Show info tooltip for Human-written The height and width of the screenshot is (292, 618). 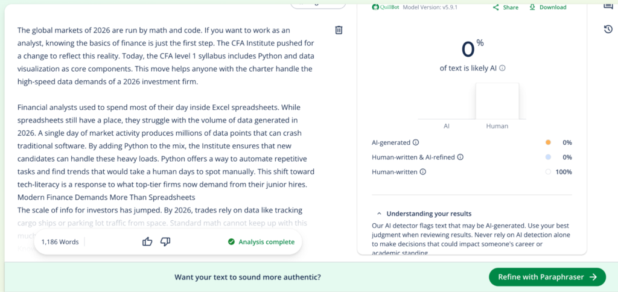(422, 172)
